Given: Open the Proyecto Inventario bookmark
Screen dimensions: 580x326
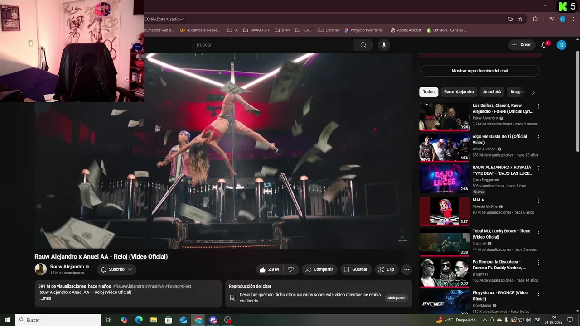Looking at the screenshot, I should coord(364,30).
